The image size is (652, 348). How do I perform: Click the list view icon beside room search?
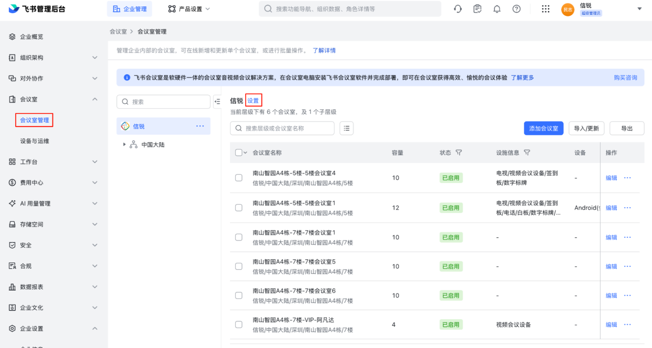coord(346,128)
